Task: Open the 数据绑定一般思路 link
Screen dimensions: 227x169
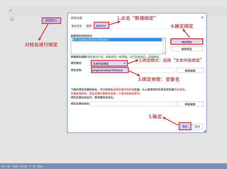Action: 117,57
